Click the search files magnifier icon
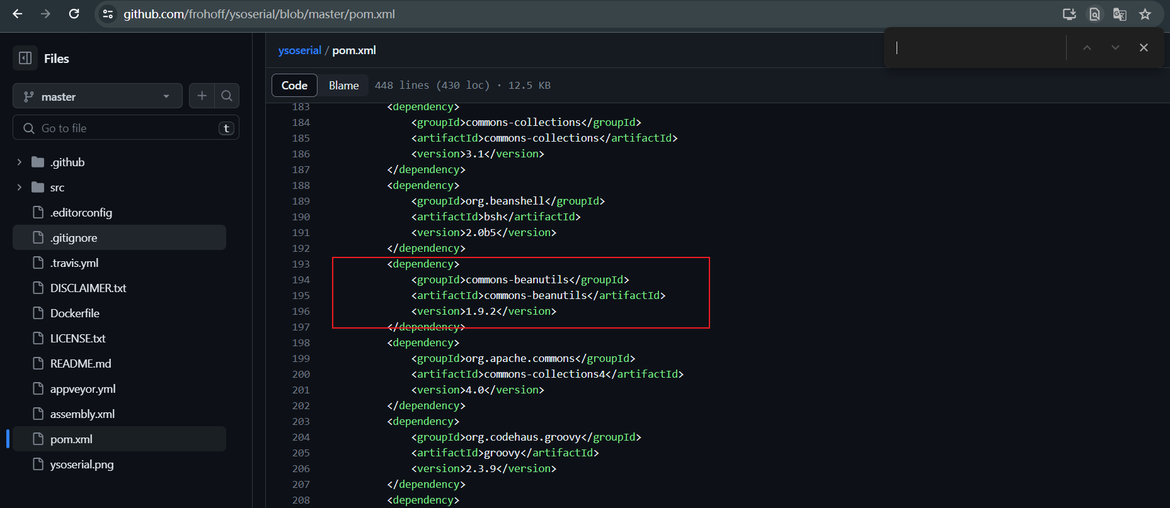 (x=227, y=96)
